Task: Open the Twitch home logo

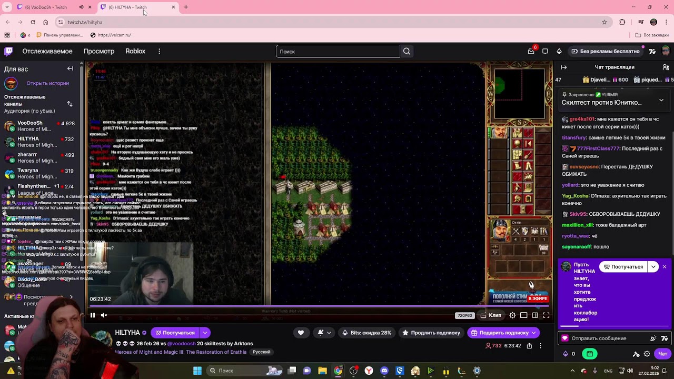Action: (x=8, y=51)
